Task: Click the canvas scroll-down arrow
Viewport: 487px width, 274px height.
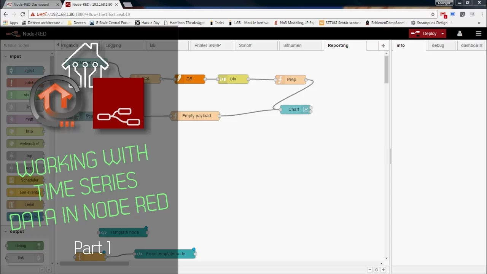Action: (387, 258)
